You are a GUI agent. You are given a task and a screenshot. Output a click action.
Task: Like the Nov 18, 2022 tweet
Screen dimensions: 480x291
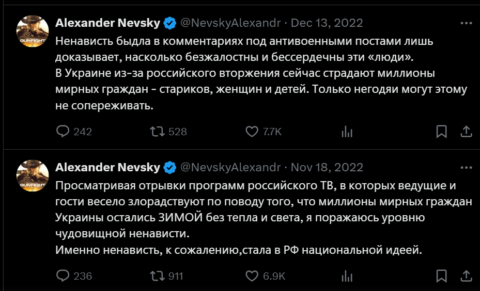[x=252, y=276]
